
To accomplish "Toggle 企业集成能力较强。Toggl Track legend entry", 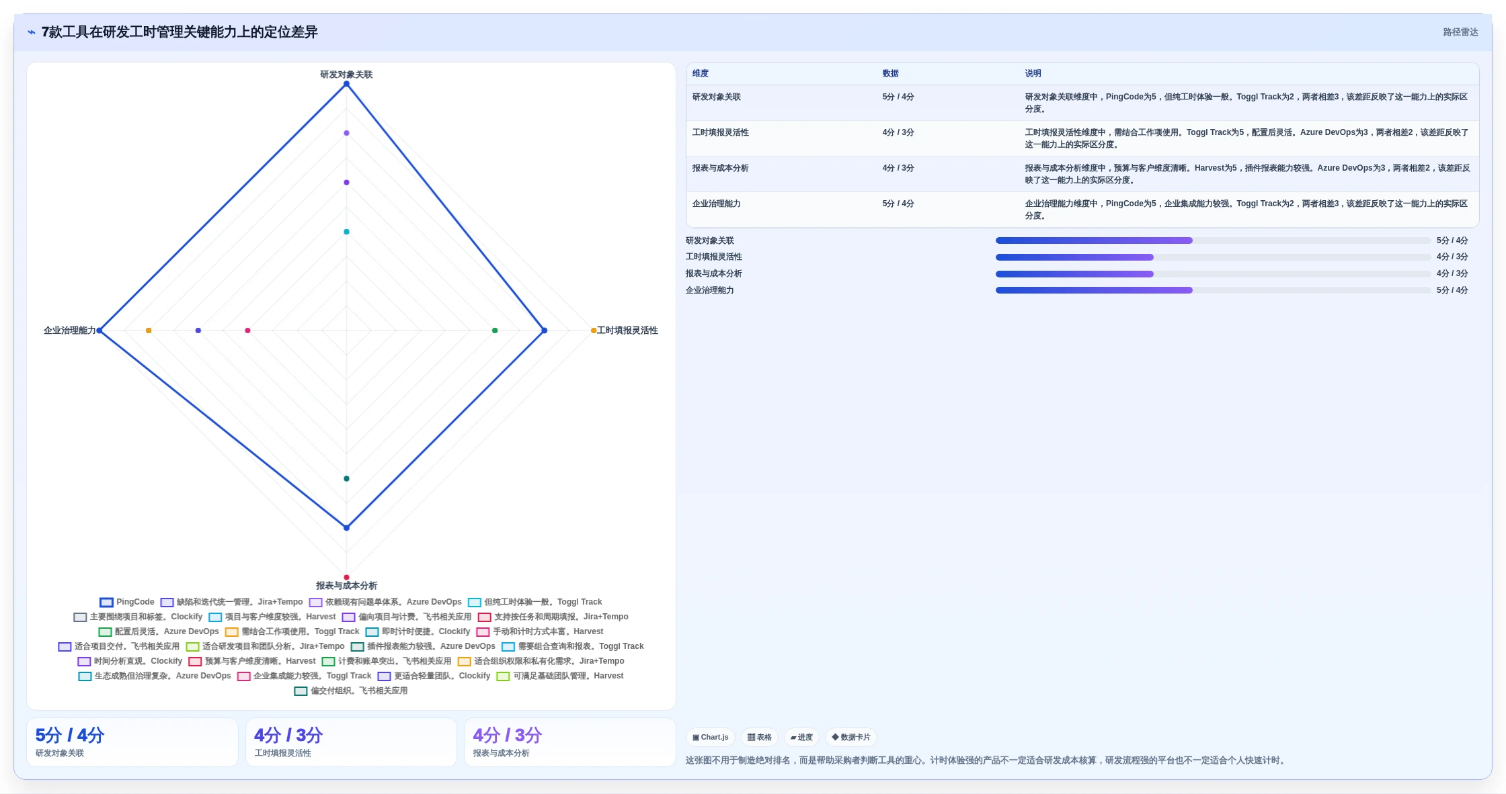I will 304,676.
